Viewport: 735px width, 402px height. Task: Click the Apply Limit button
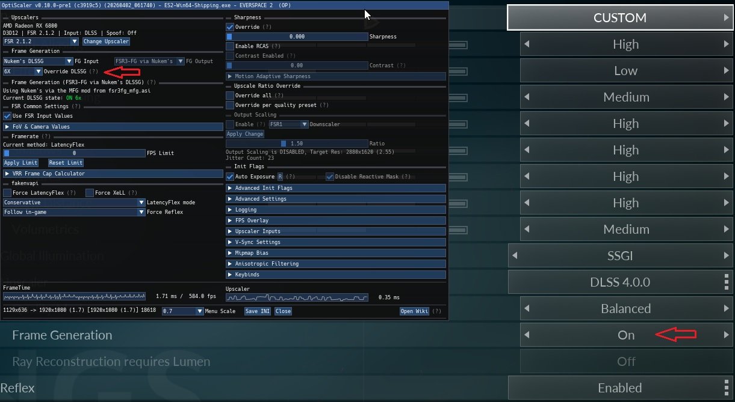pos(21,163)
